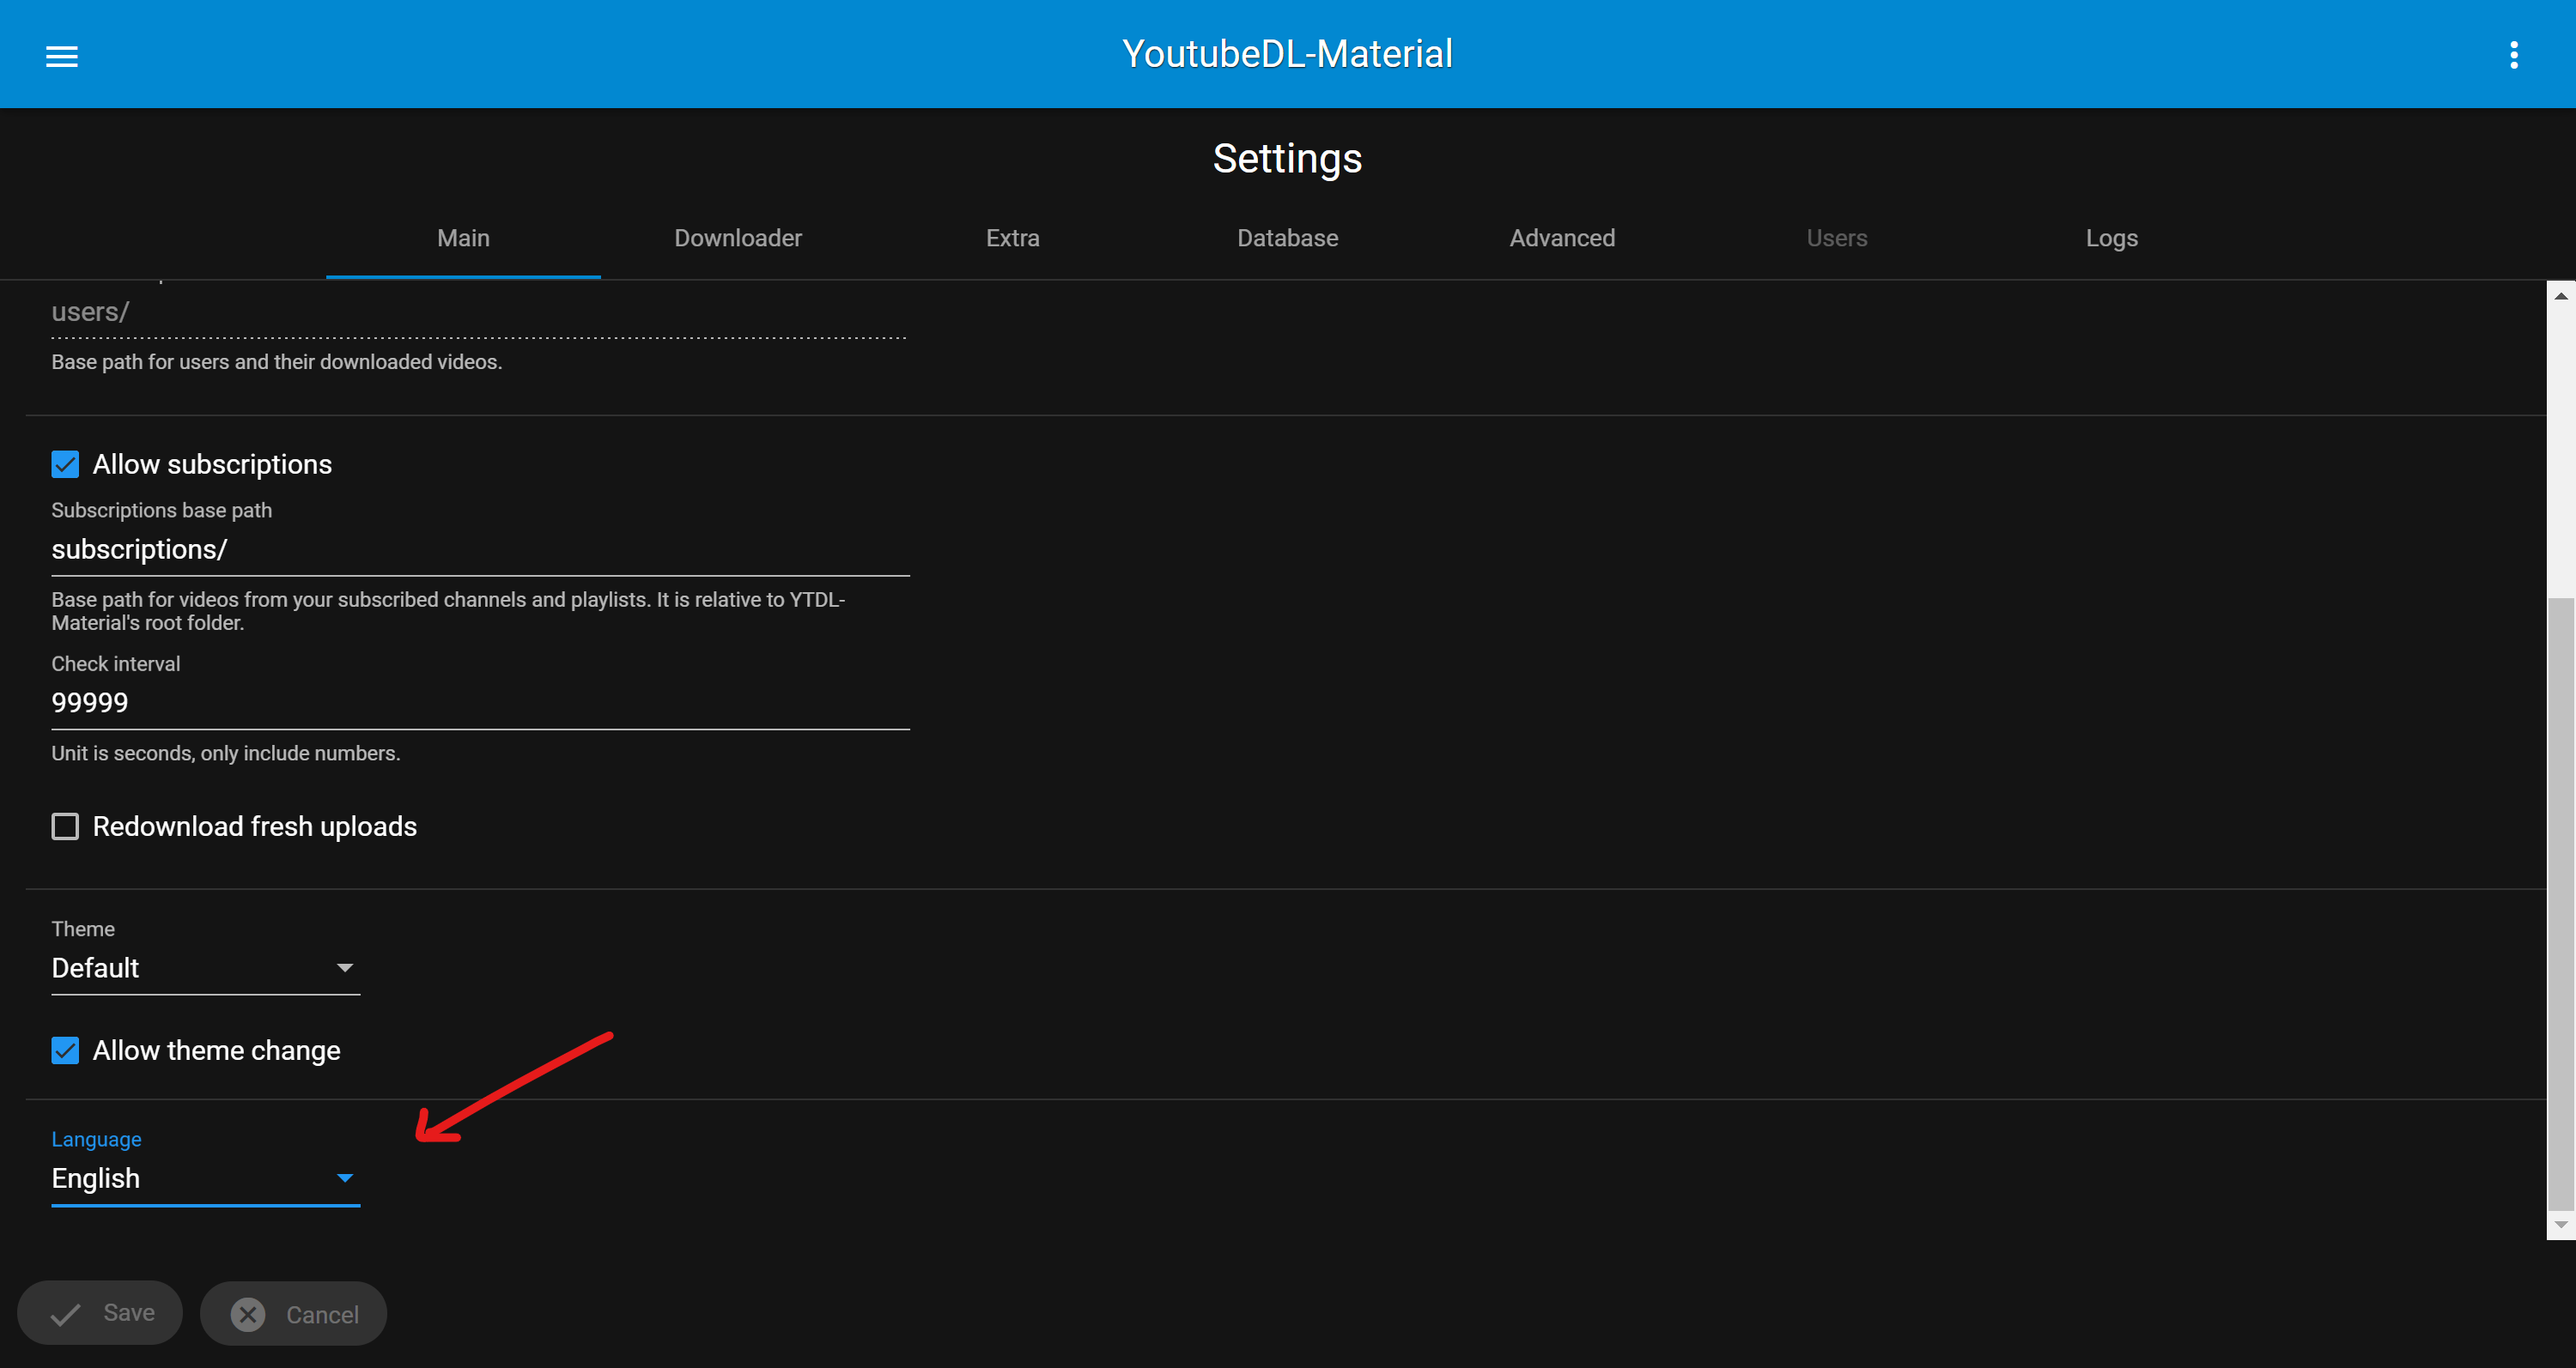This screenshot has width=2576, height=1368.
Task: Go to the Database tab
Action: (x=1287, y=238)
